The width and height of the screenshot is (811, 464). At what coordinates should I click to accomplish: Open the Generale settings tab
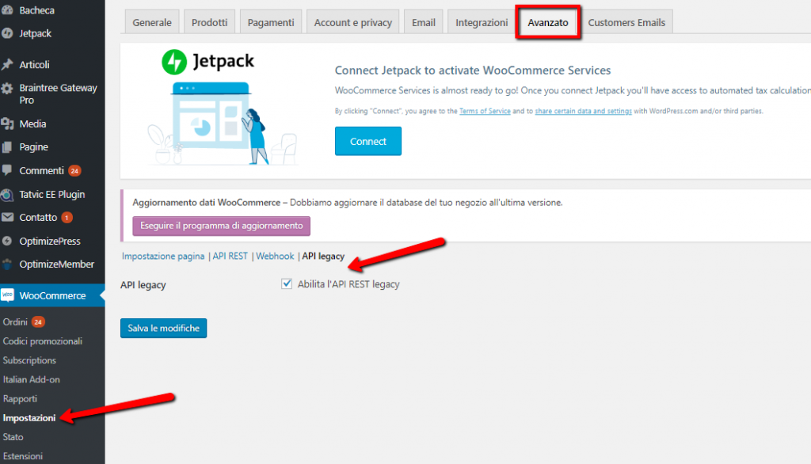(x=152, y=22)
